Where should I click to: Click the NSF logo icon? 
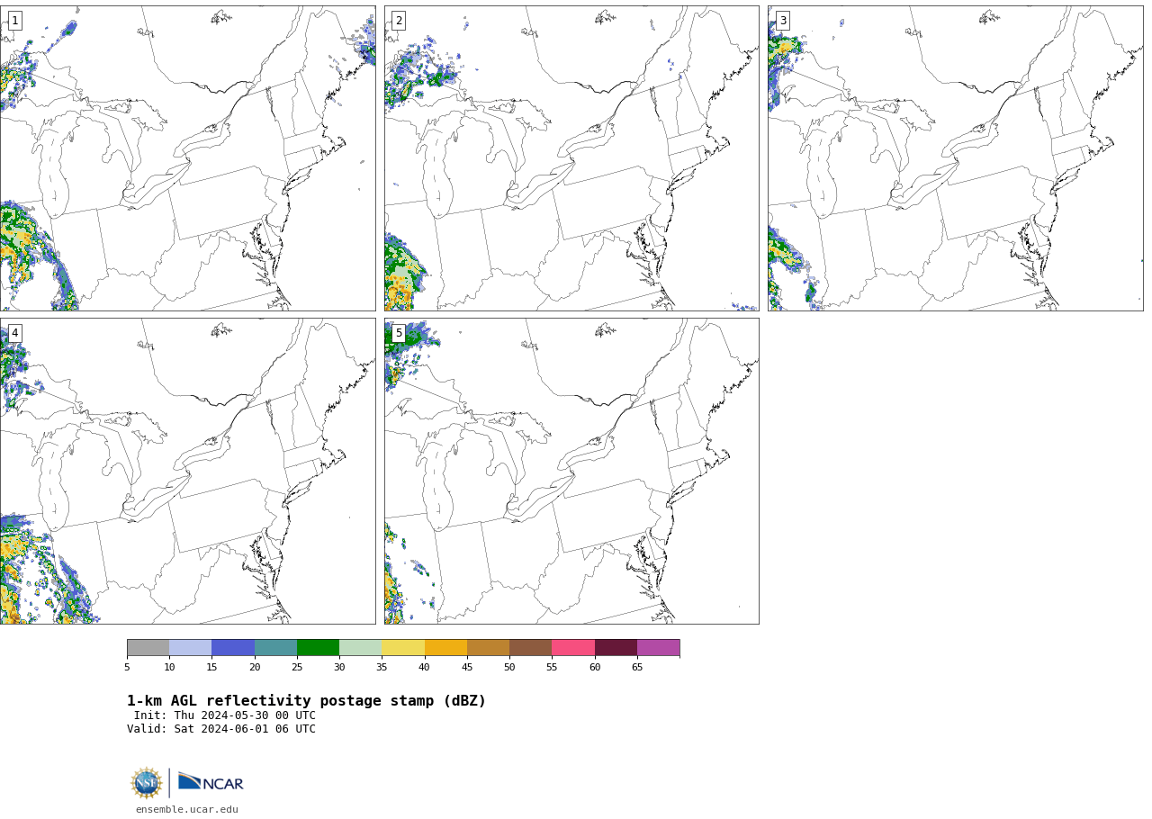tap(146, 783)
